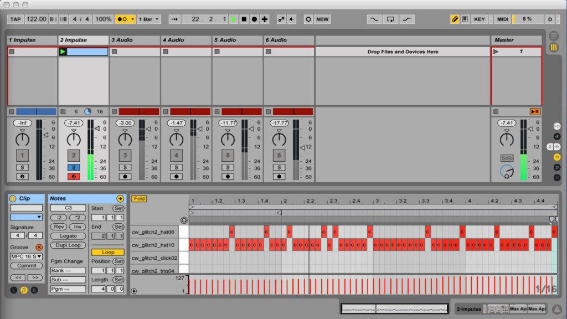Toggle the clip Loop switch

pos(108,252)
